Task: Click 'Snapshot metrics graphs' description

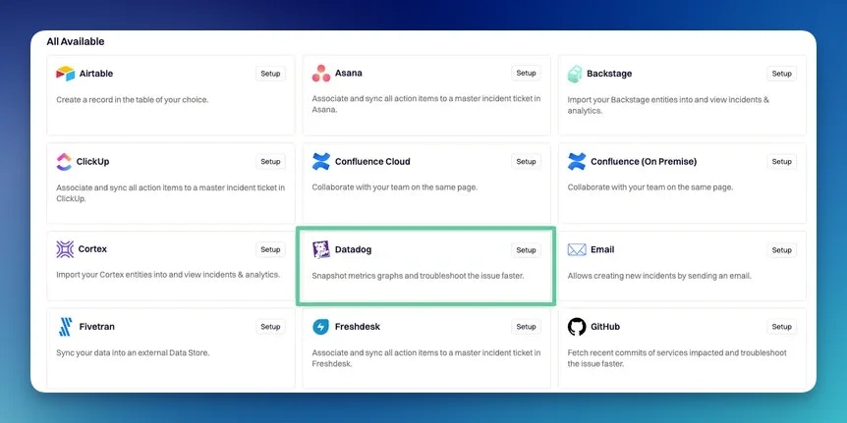Action: click(419, 276)
